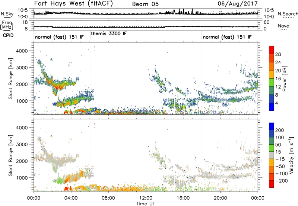The width and height of the screenshot is (298, 206).
Task: Click the '28' value on the Power scale
Action: point(278,54)
